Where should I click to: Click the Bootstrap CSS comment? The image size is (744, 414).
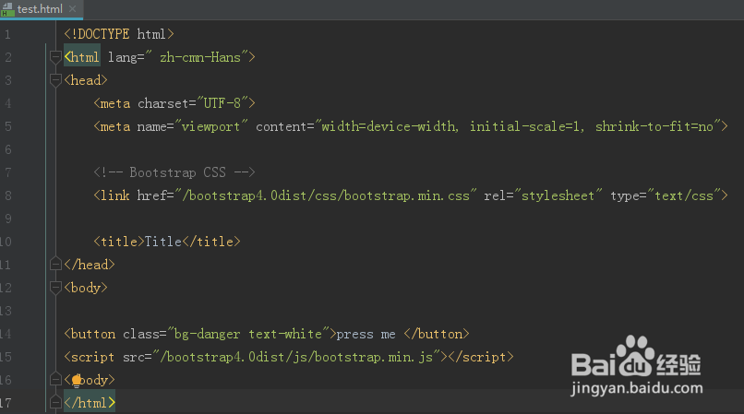pos(174,172)
